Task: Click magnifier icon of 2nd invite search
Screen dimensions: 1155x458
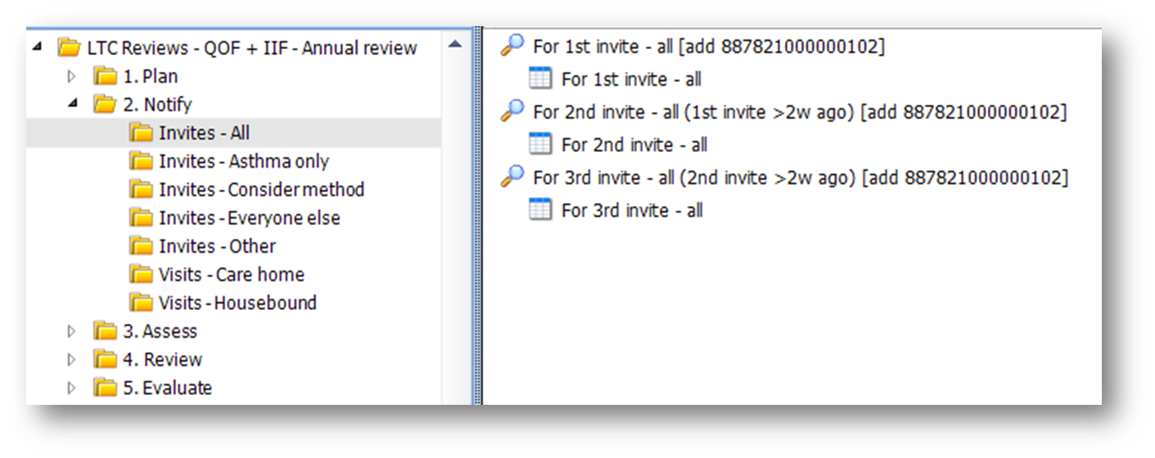Action: pos(512,110)
